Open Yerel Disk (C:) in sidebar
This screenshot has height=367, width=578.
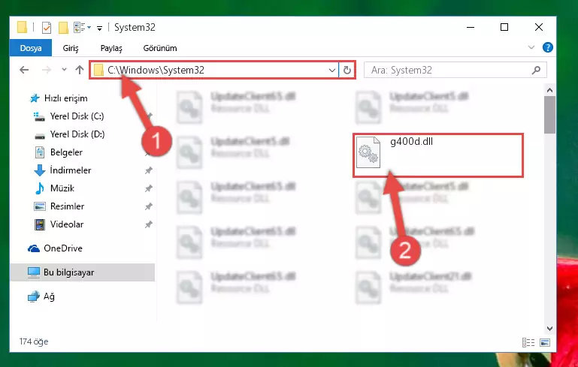pos(77,116)
